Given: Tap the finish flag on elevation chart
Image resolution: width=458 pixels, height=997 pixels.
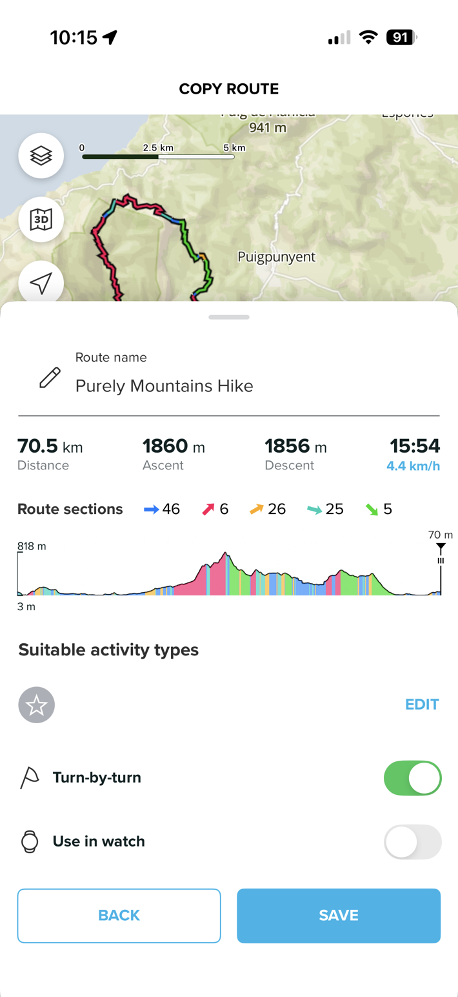Looking at the screenshot, I should (x=441, y=550).
